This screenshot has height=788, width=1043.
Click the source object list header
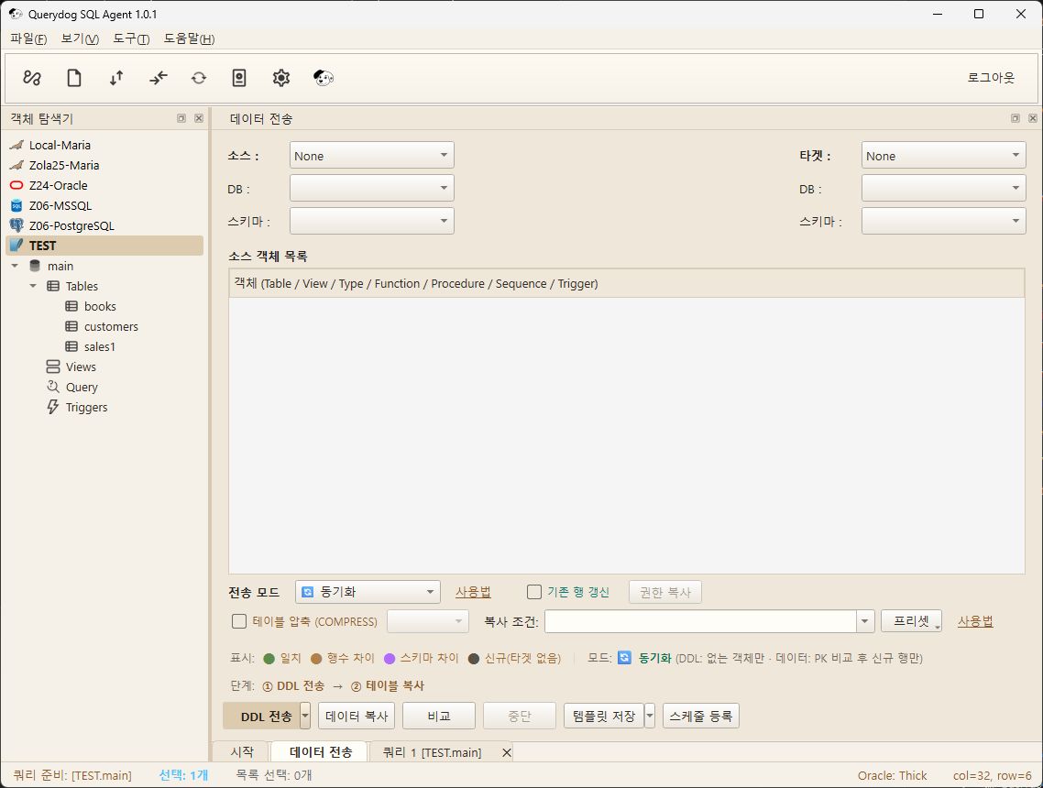[626, 283]
